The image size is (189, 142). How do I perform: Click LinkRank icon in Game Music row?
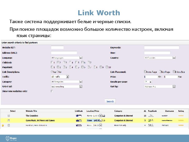click(79, 120)
